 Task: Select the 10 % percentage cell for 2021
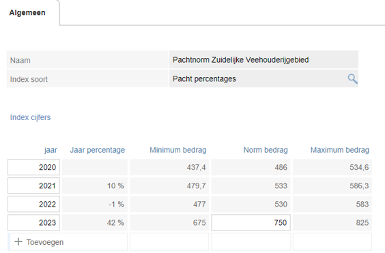point(95,185)
